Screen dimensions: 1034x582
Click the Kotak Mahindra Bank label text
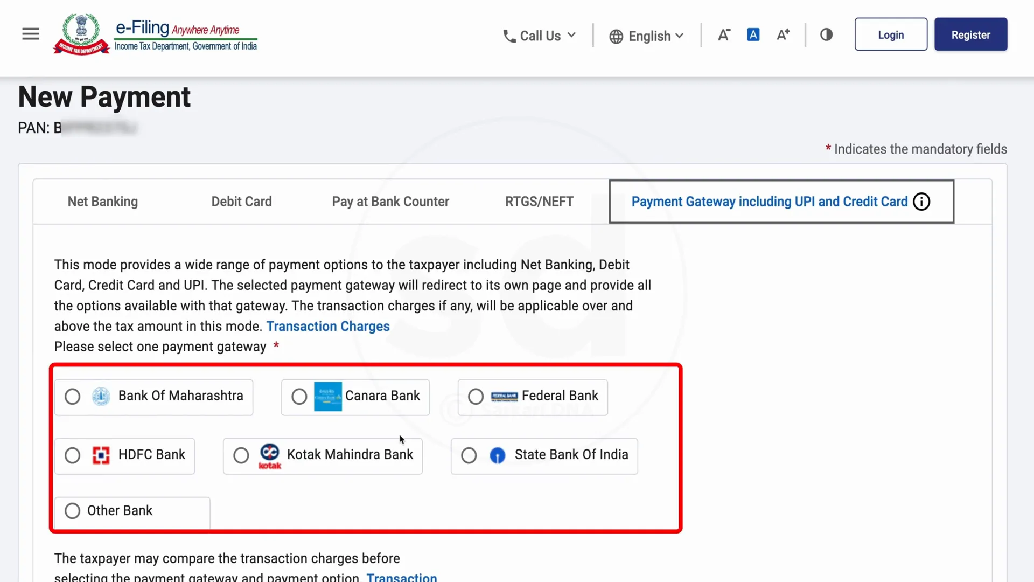pos(350,454)
